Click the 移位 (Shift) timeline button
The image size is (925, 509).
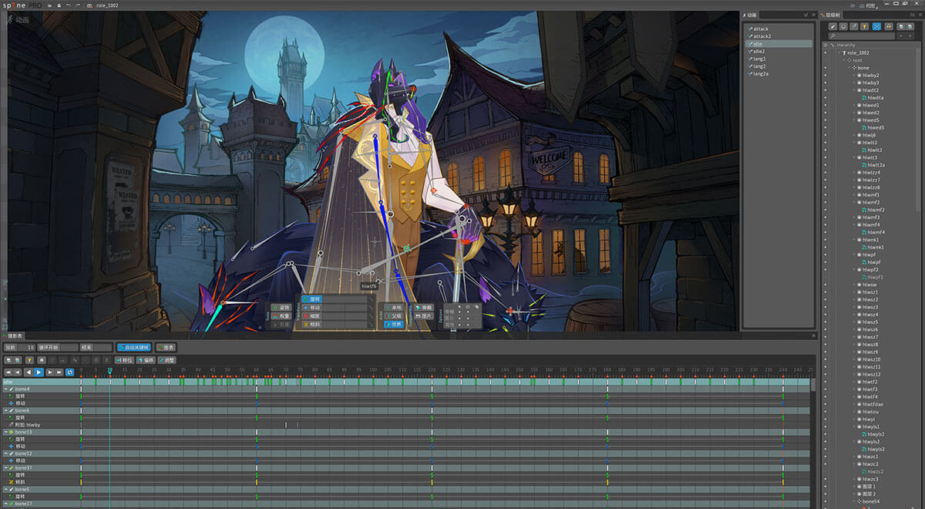[123, 360]
